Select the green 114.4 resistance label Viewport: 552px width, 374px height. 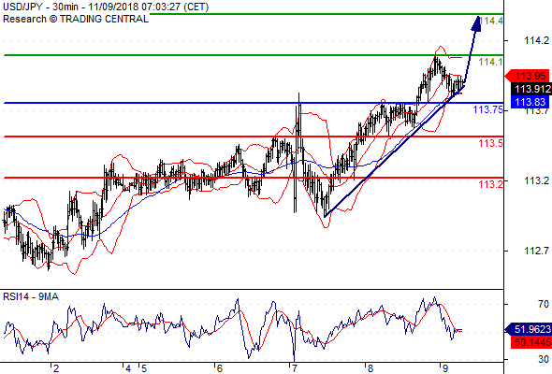[x=491, y=21]
